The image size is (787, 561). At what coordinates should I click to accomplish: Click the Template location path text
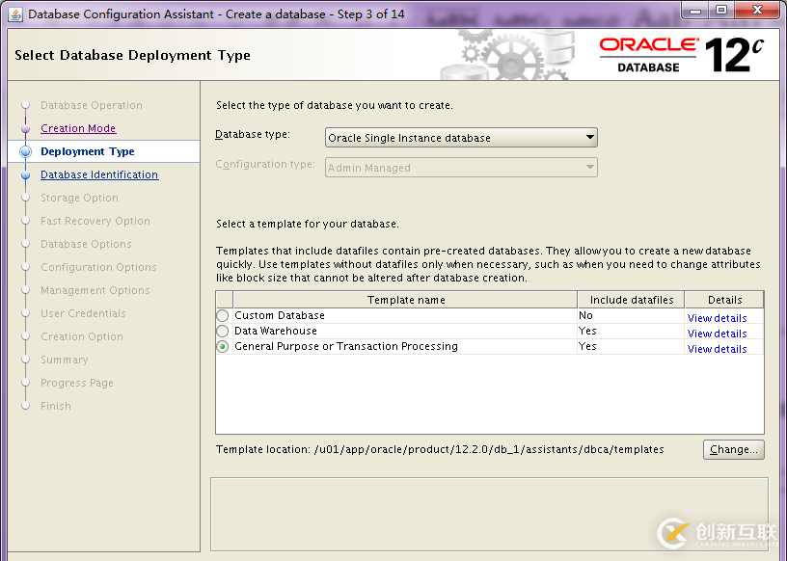tap(489, 449)
